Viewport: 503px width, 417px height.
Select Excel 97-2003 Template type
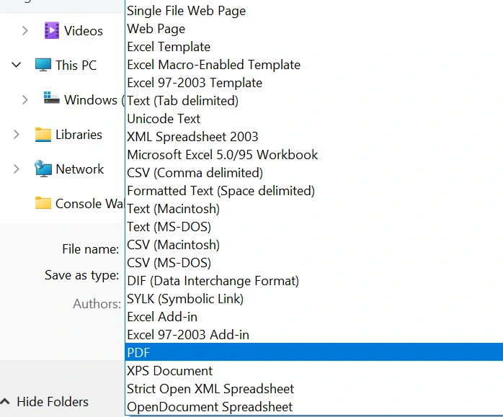314,83
